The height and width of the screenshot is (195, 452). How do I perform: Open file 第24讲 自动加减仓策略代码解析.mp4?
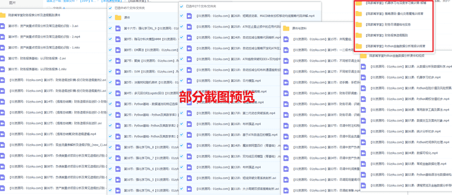[x=238, y=38]
